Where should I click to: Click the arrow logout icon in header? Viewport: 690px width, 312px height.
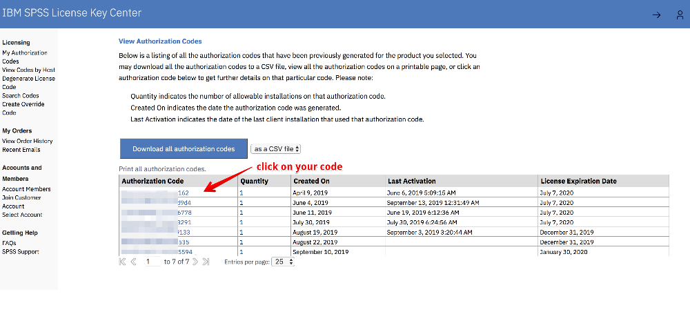point(657,15)
